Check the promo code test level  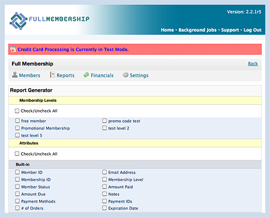104,120
